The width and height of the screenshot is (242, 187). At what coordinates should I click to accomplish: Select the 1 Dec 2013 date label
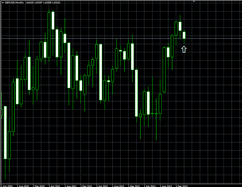click(182, 186)
